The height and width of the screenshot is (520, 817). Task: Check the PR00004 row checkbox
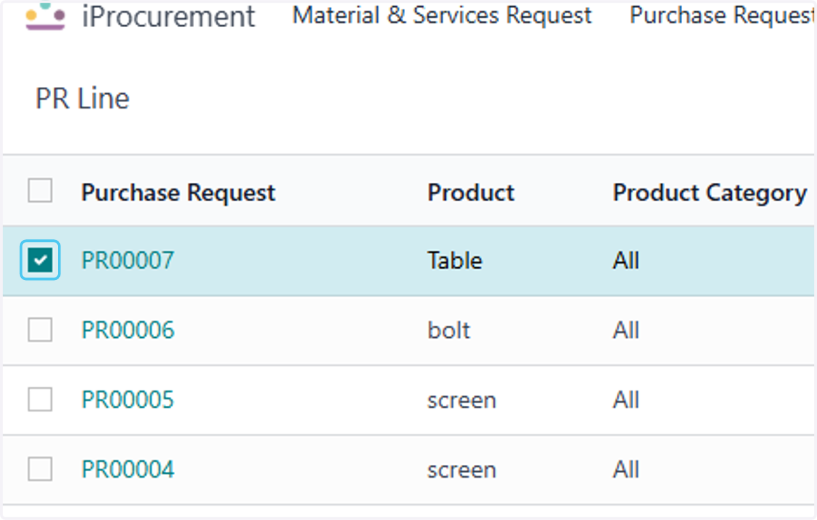click(40, 469)
